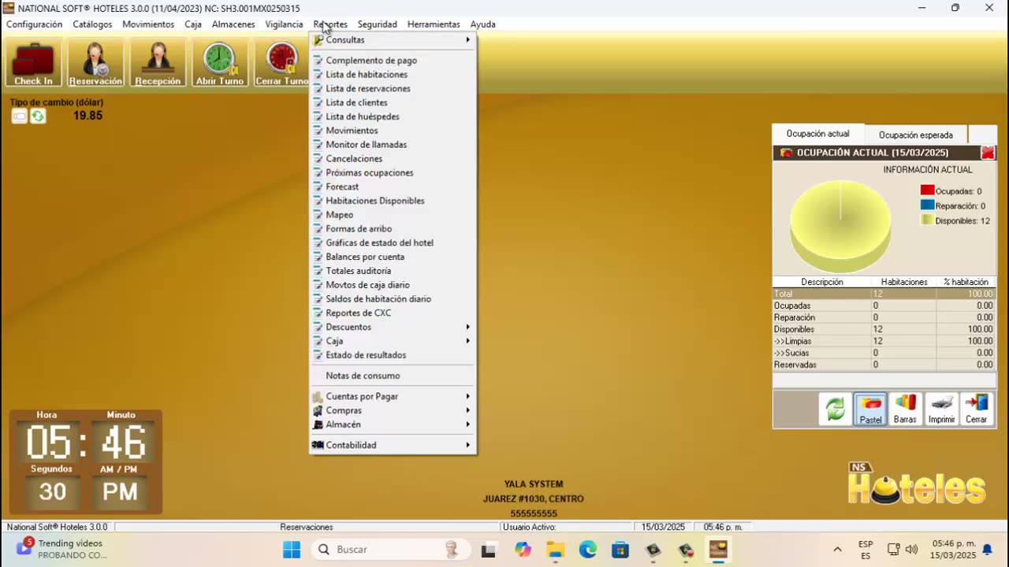
Task: Choose Complemento de pago report
Action: tap(392, 61)
